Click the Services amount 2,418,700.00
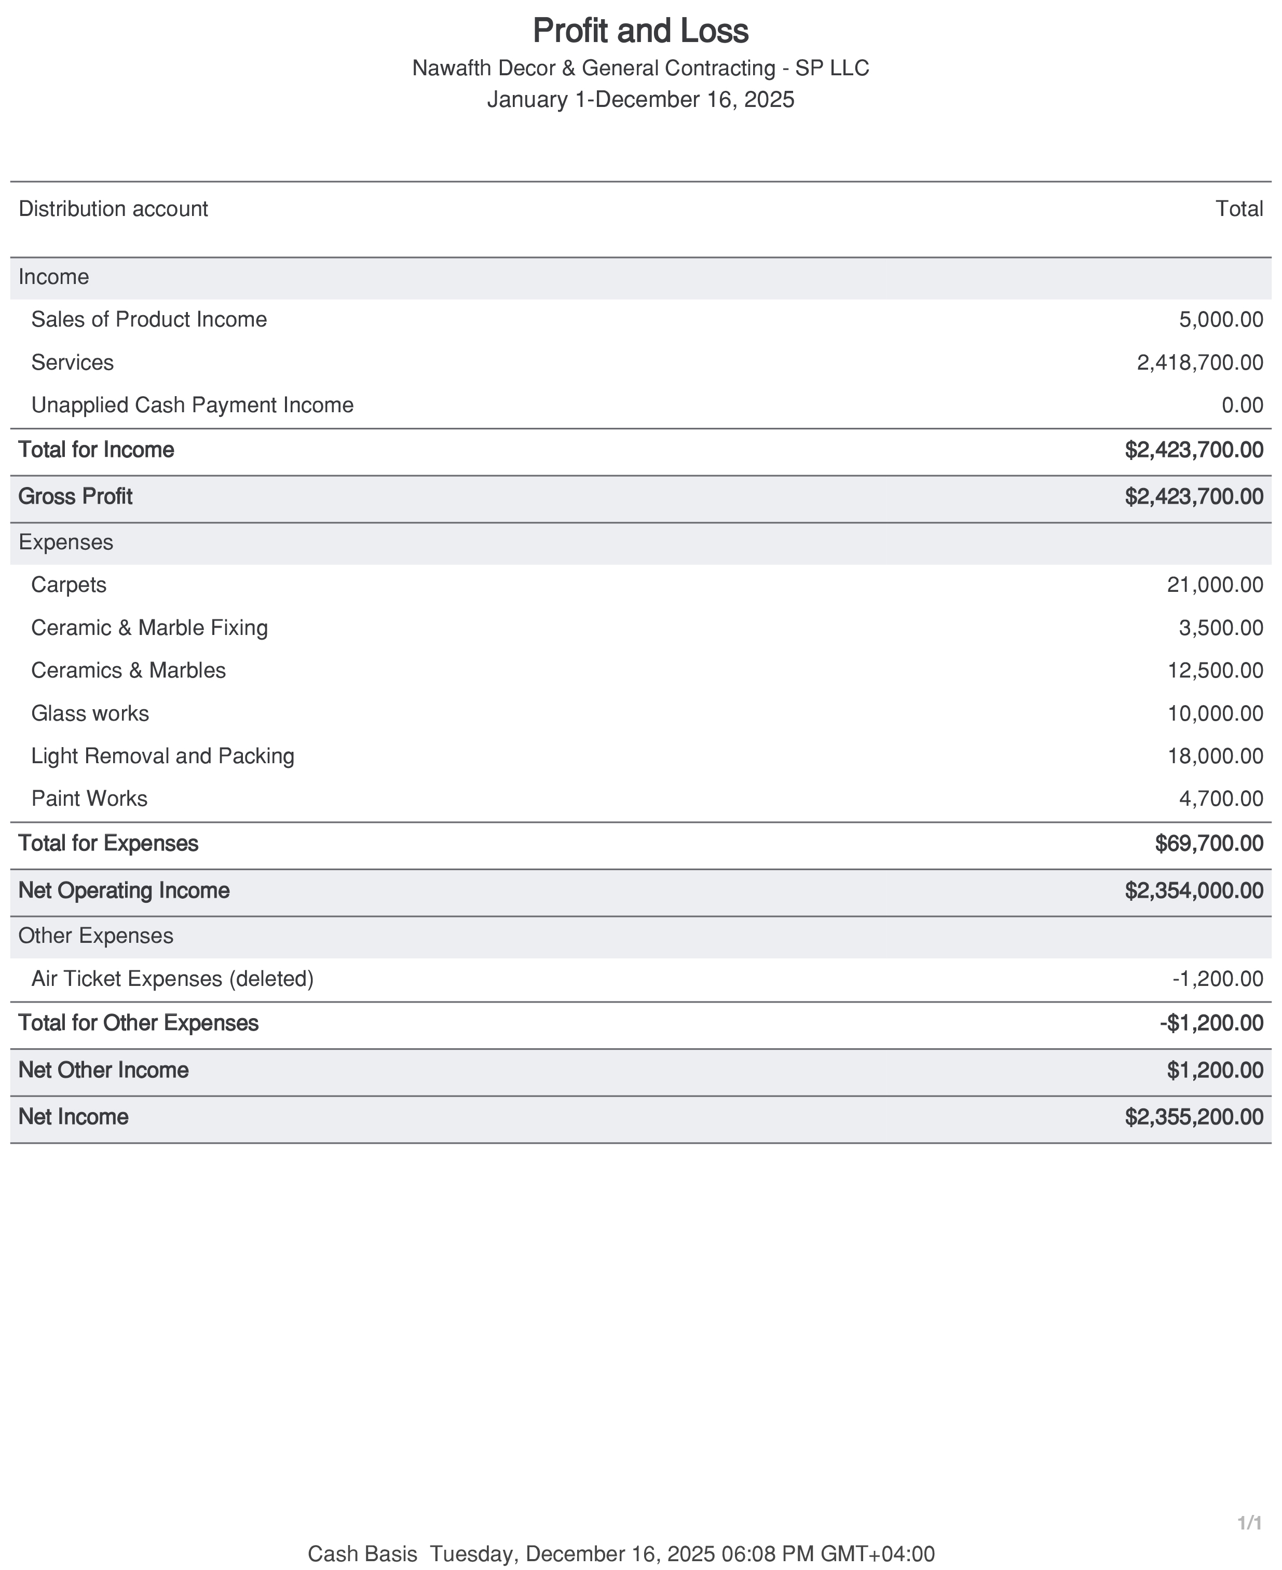 click(x=1199, y=363)
